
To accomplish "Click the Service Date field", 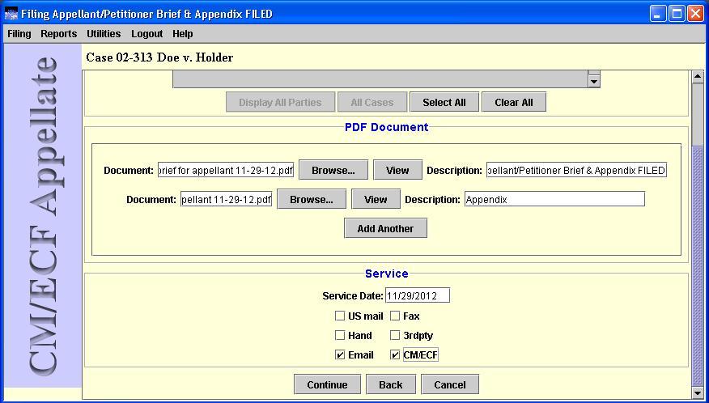I will click(x=418, y=296).
